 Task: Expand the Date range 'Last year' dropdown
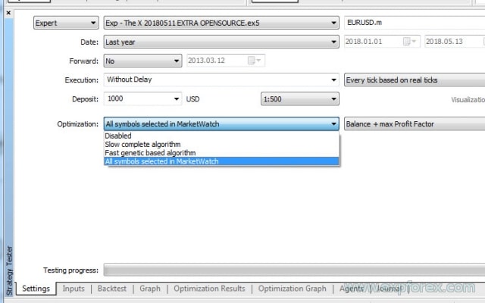334,42
